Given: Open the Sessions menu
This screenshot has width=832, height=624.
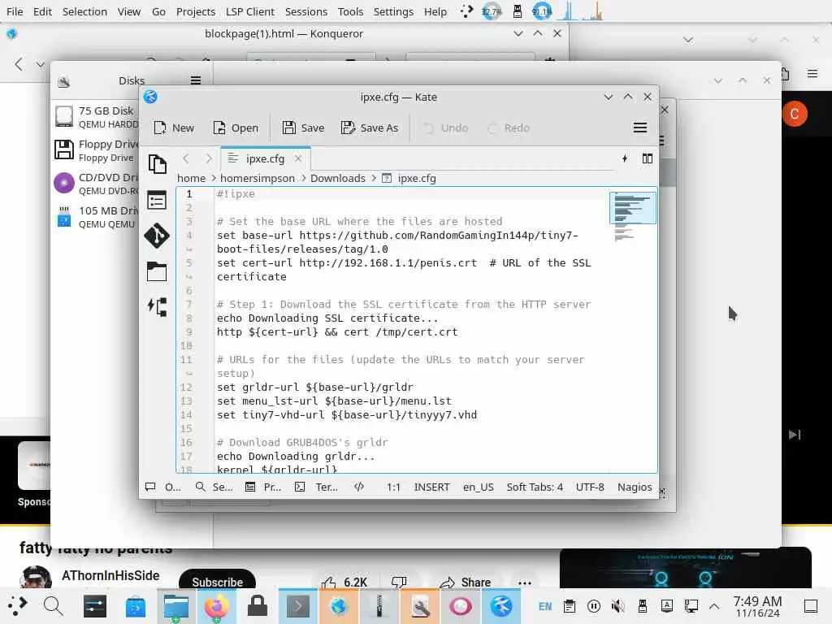Looking at the screenshot, I should (x=306, y=11).
